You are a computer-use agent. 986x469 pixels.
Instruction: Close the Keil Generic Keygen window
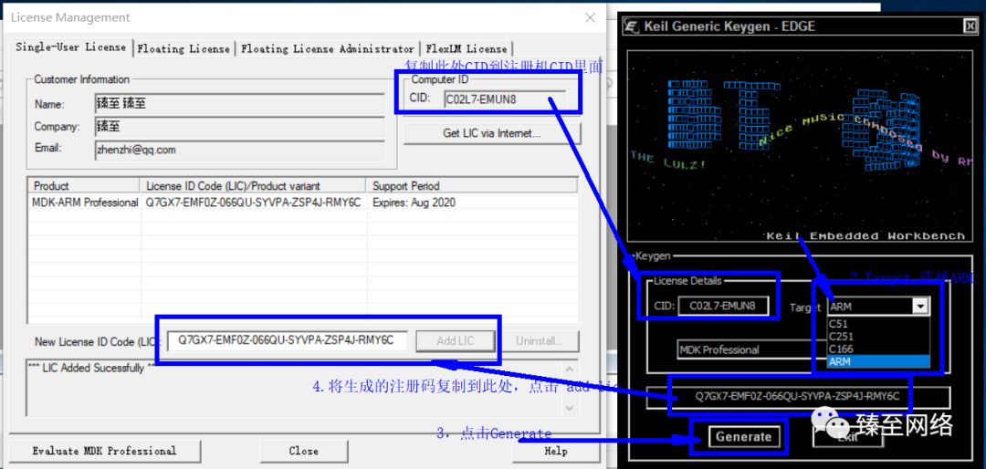[x=970, y=26]
